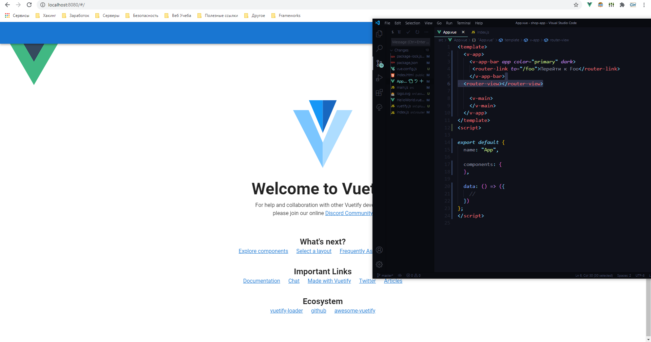
Task: Open the File menu in VS Code
Action: 387,23
